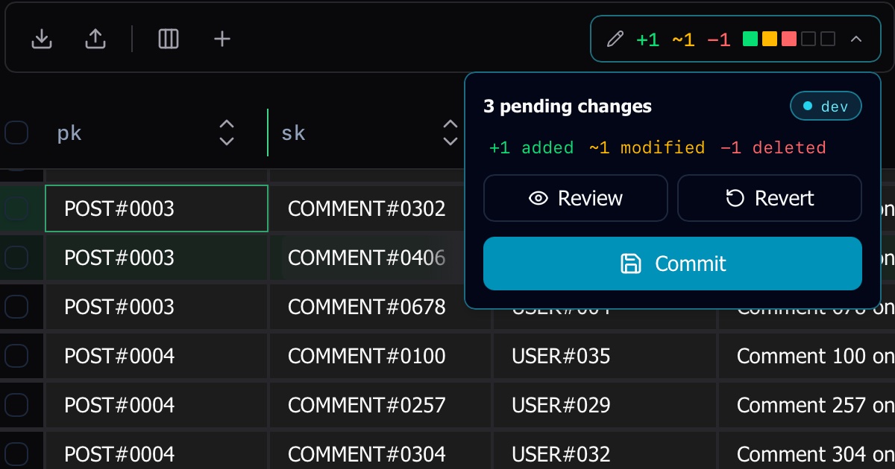Screen dimensions: 895x469
Task: Click the upload icon in the toolbar
Action: pos(95,39)
